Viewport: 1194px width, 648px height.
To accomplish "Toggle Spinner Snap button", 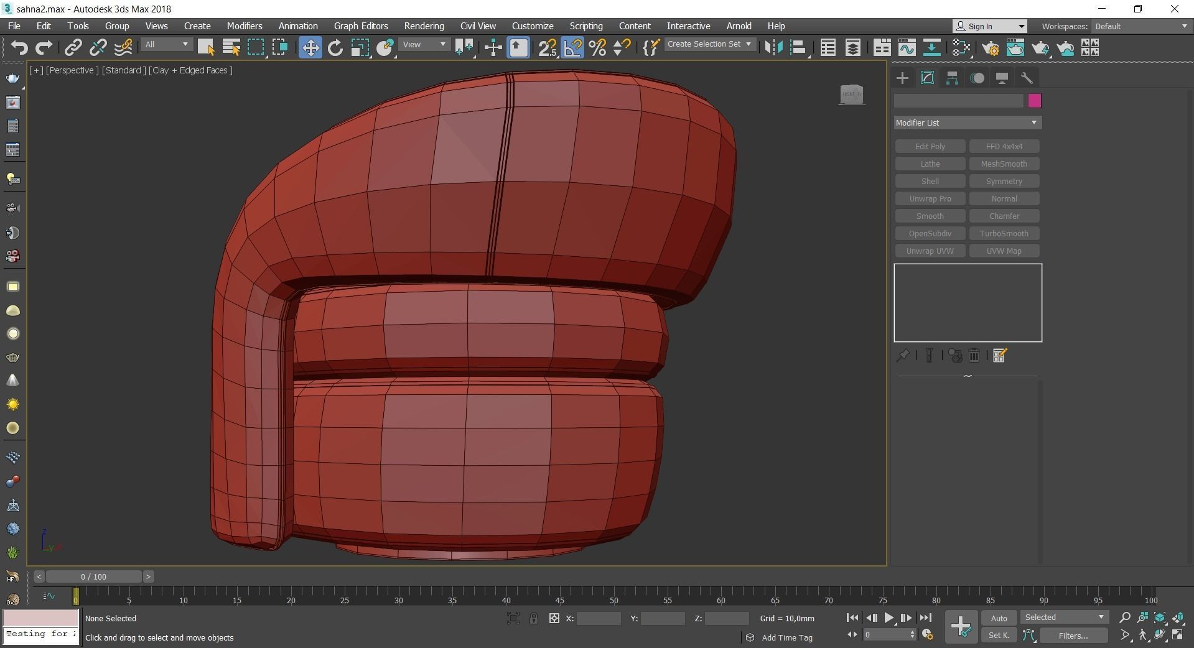I will pyautogui.click(x=622, y=48).
